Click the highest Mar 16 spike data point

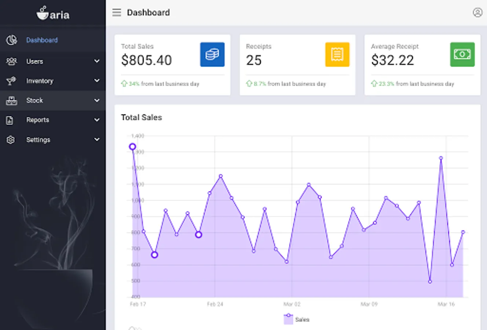[x=441, y=158]
